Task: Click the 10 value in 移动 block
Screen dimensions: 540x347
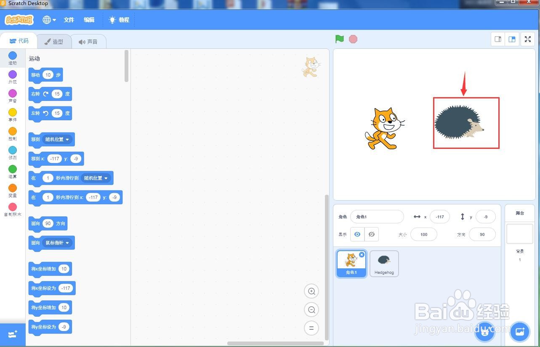Action: [48, 75]
